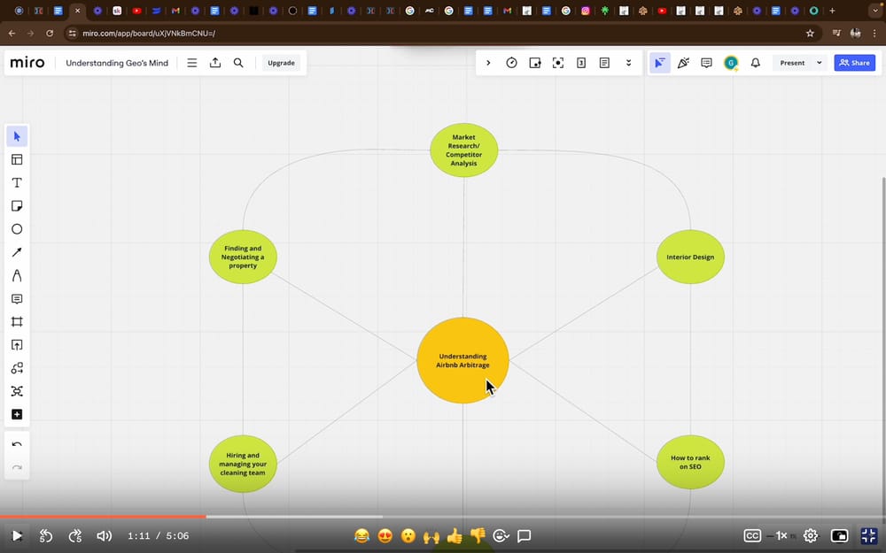Select the How to rank on SEO node

[x=690, y=462]
